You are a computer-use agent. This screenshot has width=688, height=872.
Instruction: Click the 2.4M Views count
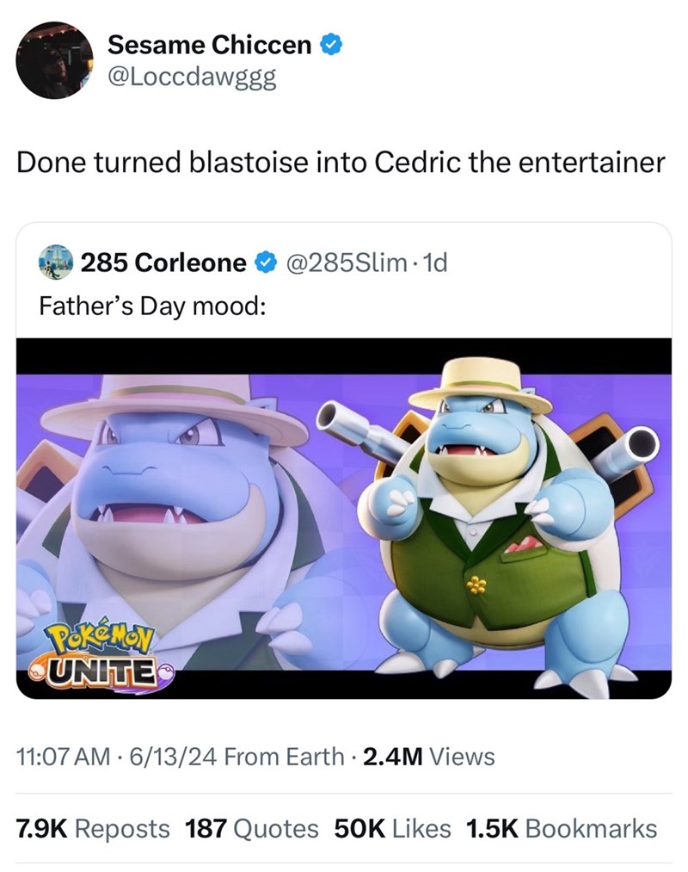click(x=430, y=757)
